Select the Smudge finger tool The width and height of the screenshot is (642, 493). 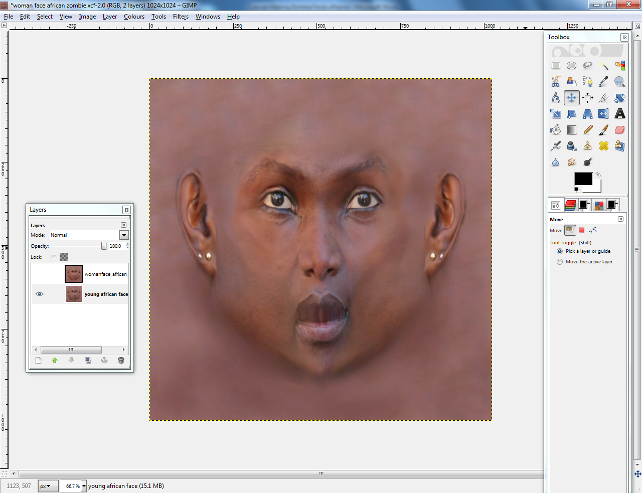pyautogui.click(x=572, y=162)
